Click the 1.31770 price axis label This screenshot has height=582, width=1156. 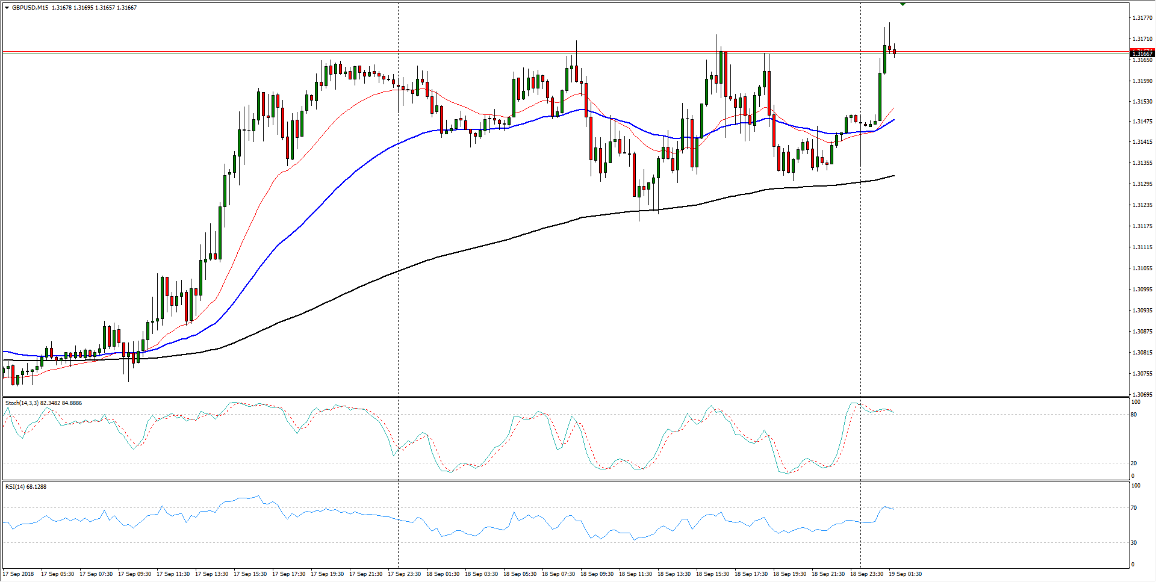[1142, 18]
